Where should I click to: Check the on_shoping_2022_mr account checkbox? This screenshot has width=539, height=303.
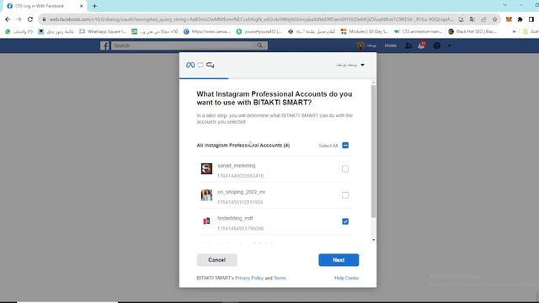[345, 195]
